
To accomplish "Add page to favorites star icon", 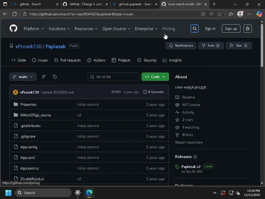I will click(x=219, y=14).
